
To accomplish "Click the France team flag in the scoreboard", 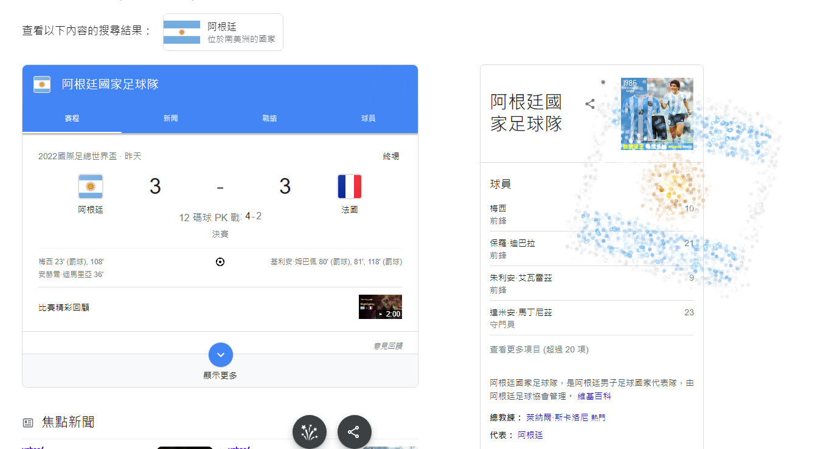I will pyautogui.click(x=350, y=187).
